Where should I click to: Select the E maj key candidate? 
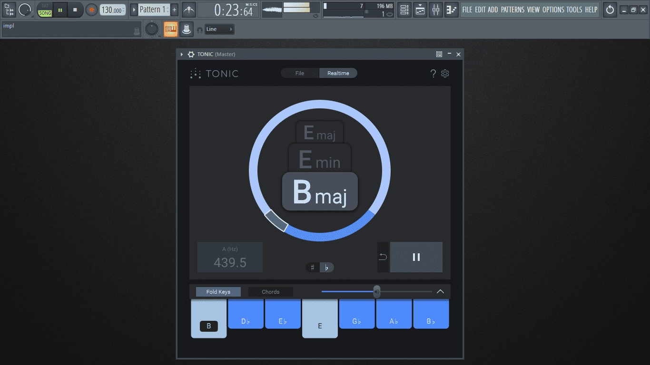click(x=320, y=133)
